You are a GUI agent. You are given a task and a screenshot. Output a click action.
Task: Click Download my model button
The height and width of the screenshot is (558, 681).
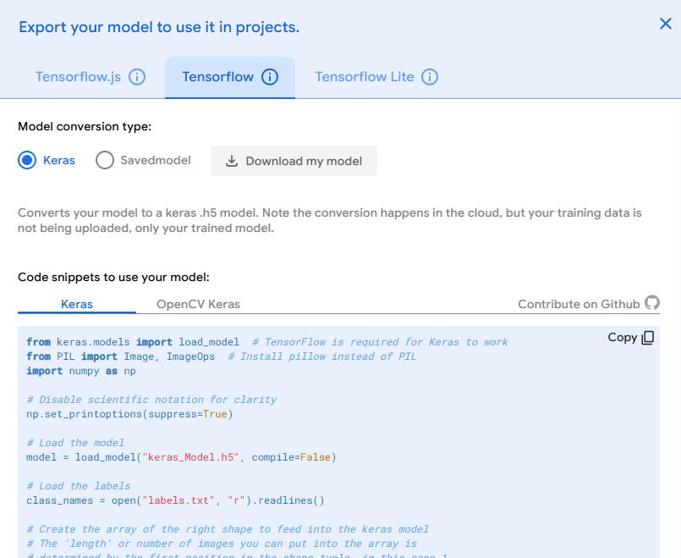(294, 161)
